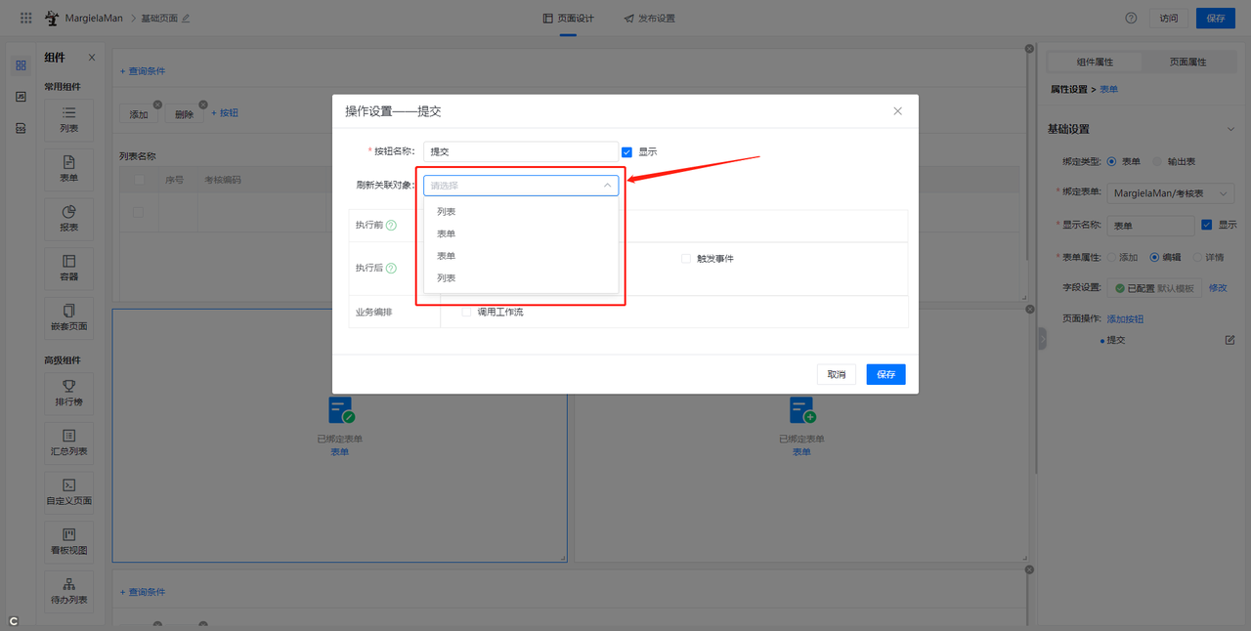Open the CSS editor sidebar icon
The width and height of the screenshot is (1251, 631).
tap(21, 128)
